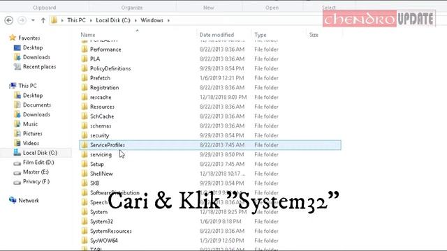The image size is (447, 251).
Task: Click the servicing folder icon
Action: pyautogui.click(x=85, y=155)
